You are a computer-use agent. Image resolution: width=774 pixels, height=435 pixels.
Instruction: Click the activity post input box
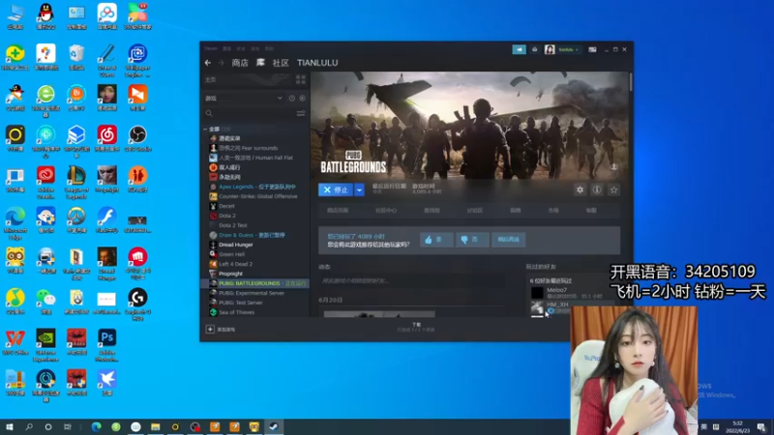[x=411, y=280]
